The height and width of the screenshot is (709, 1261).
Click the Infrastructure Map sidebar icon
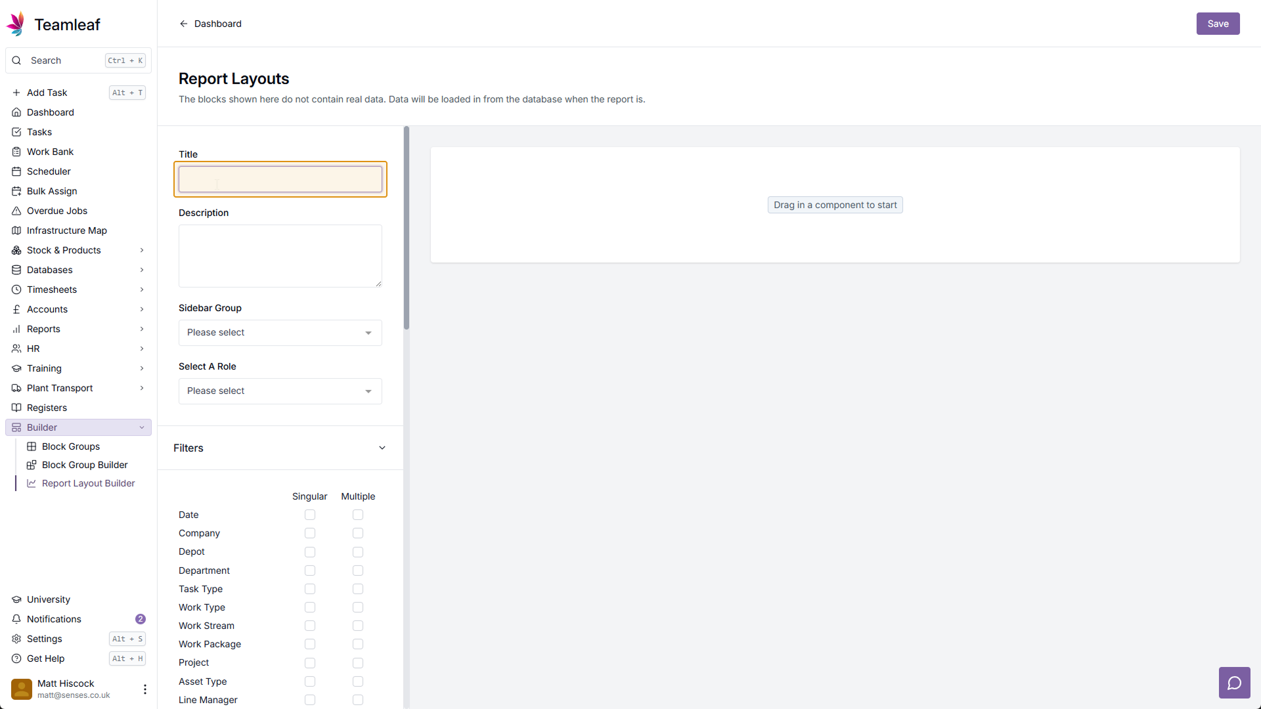click(x=16, y=230)
